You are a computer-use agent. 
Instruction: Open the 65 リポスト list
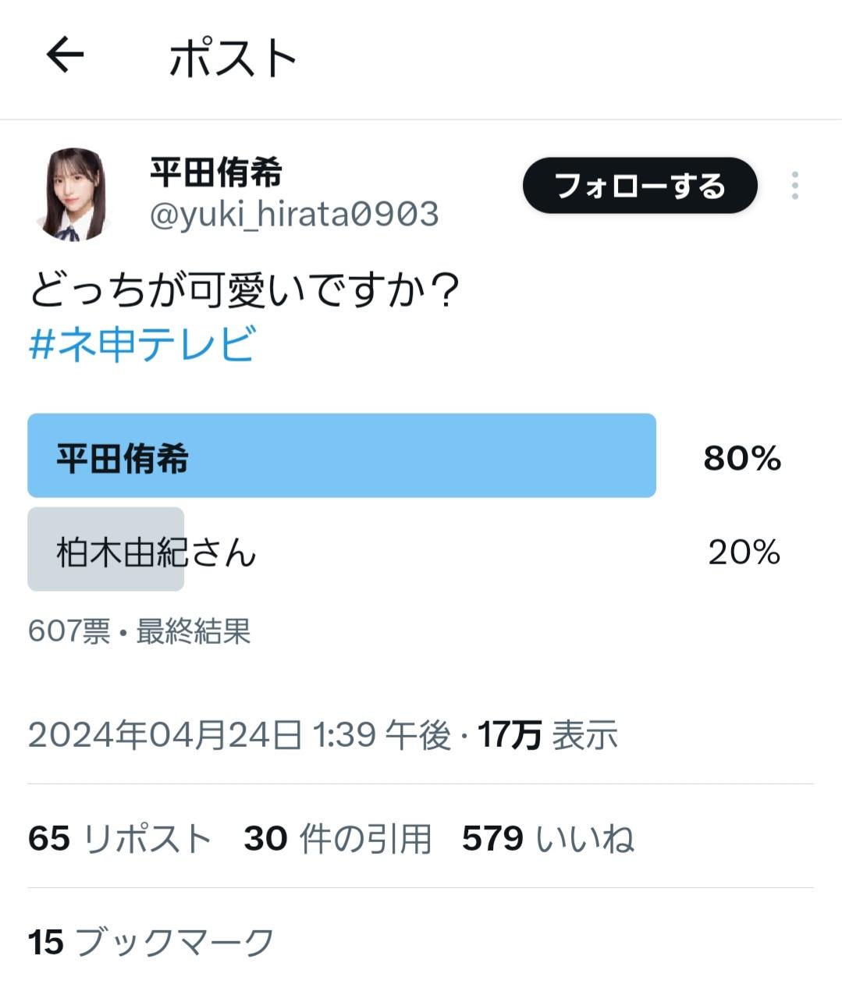pos(120,839)
